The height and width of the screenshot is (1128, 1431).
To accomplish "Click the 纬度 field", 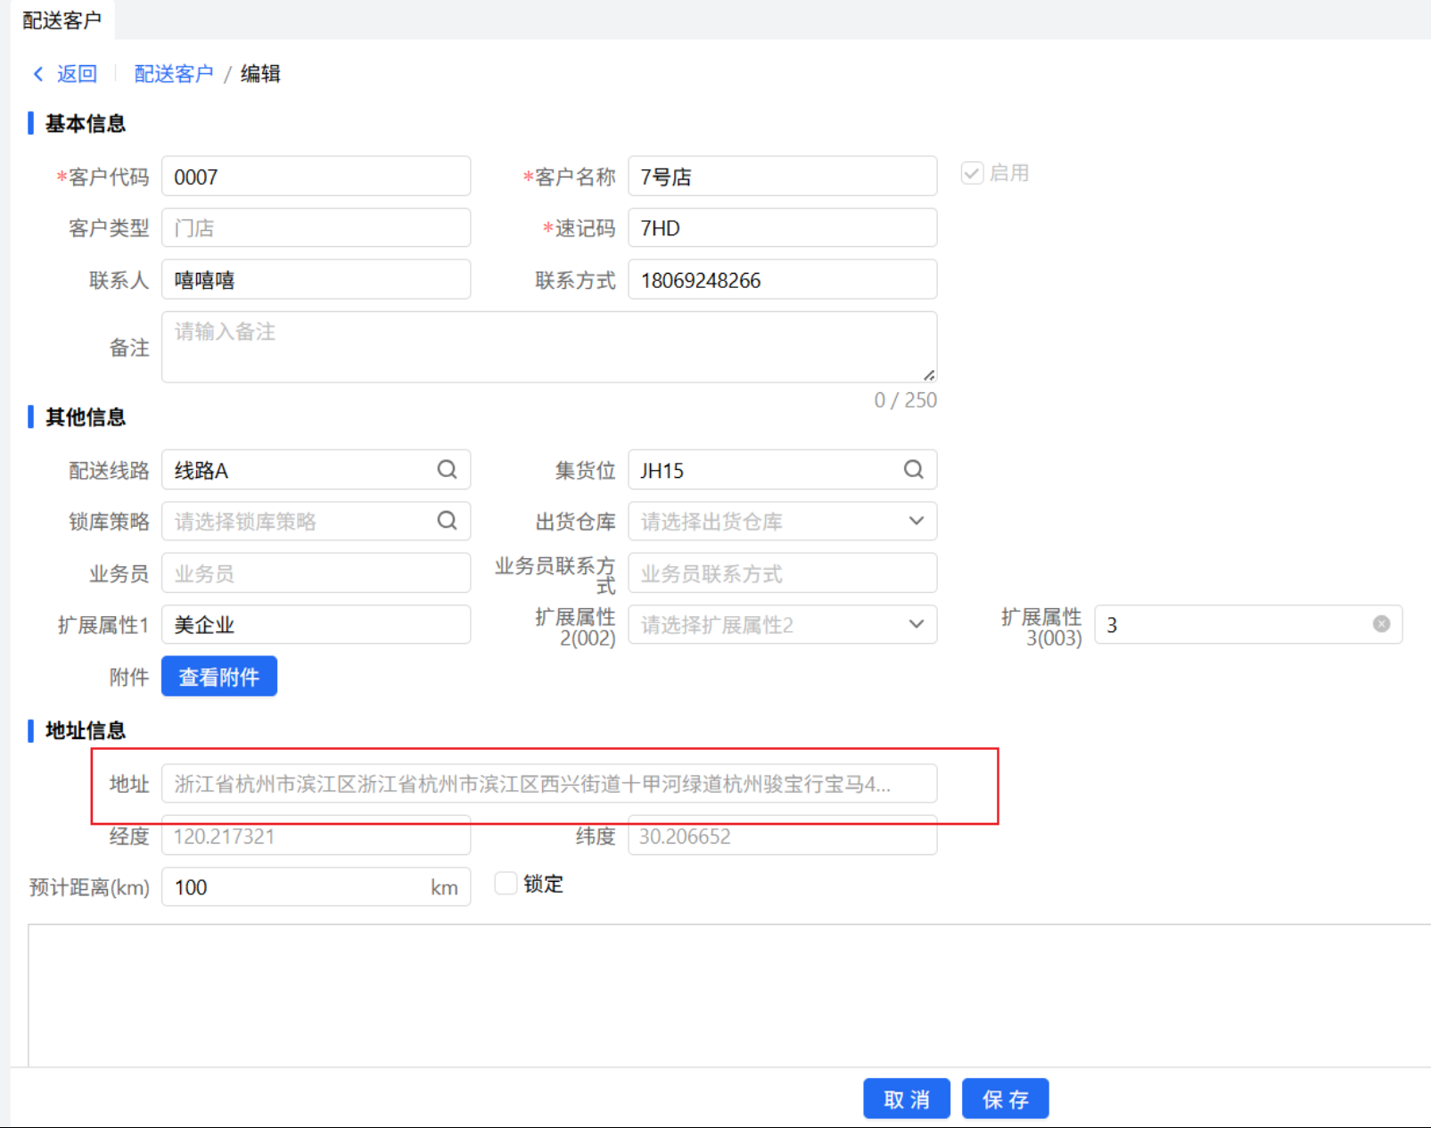I will 783,836.
